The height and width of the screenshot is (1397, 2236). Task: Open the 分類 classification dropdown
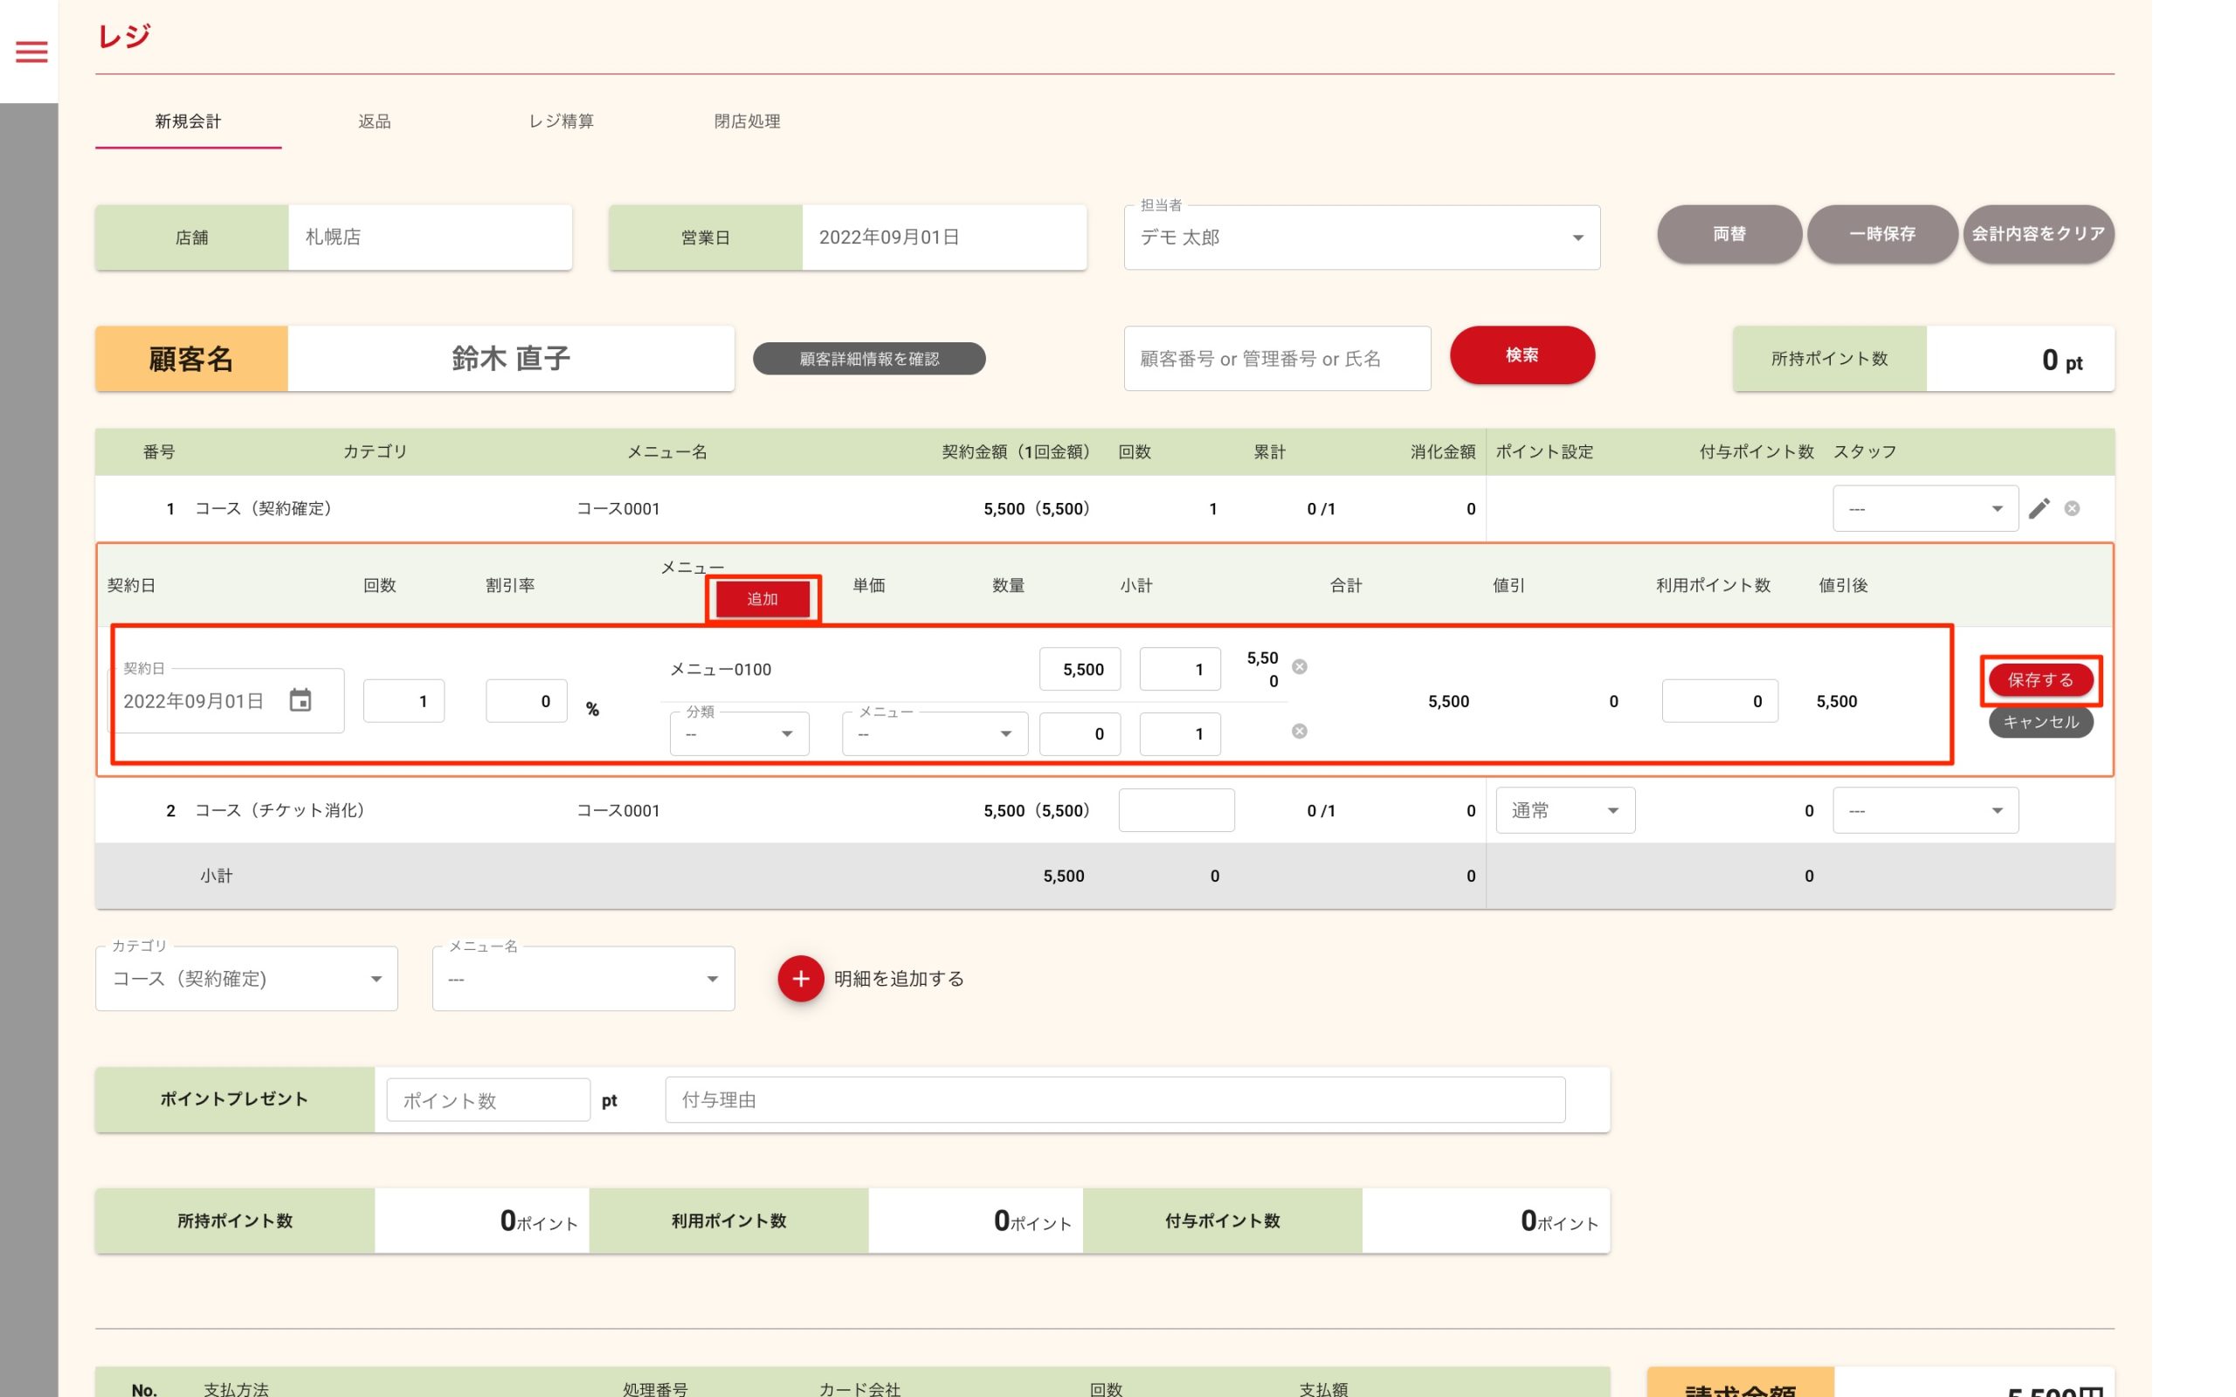pyautogui.click(x=739, y=733)
